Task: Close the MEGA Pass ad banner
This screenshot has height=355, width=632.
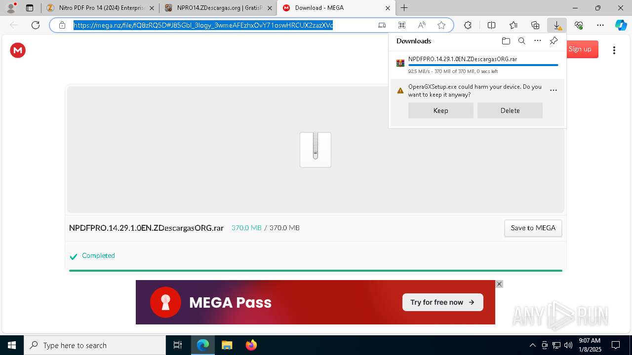Action: (x=499, y=284)
